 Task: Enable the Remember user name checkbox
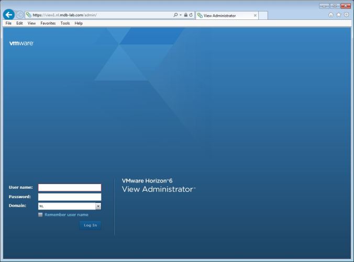(40, 214)
